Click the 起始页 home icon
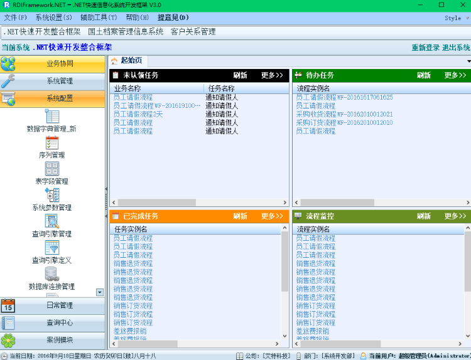The width and height of the screenshot is (471, 360). [x=114, y=61]
